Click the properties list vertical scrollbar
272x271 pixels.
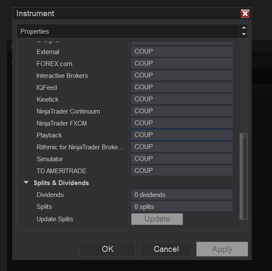(243, 176)
